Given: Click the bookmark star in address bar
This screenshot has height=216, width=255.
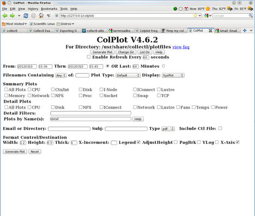Looking at the screenshot, I should (196, 16).
